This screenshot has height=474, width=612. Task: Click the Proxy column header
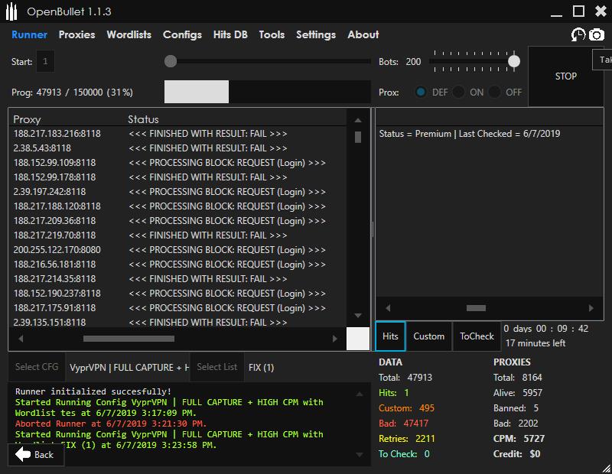point(27,119)
